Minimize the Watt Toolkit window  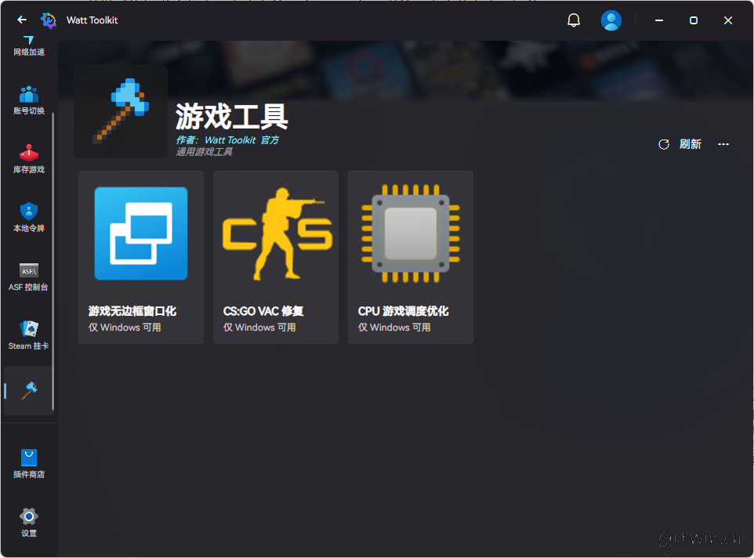(659, 20)
